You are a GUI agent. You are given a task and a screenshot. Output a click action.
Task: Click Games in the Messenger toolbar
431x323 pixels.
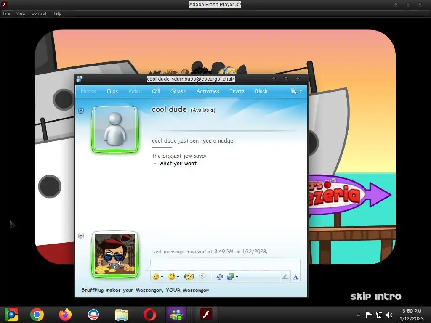(178, 91)
